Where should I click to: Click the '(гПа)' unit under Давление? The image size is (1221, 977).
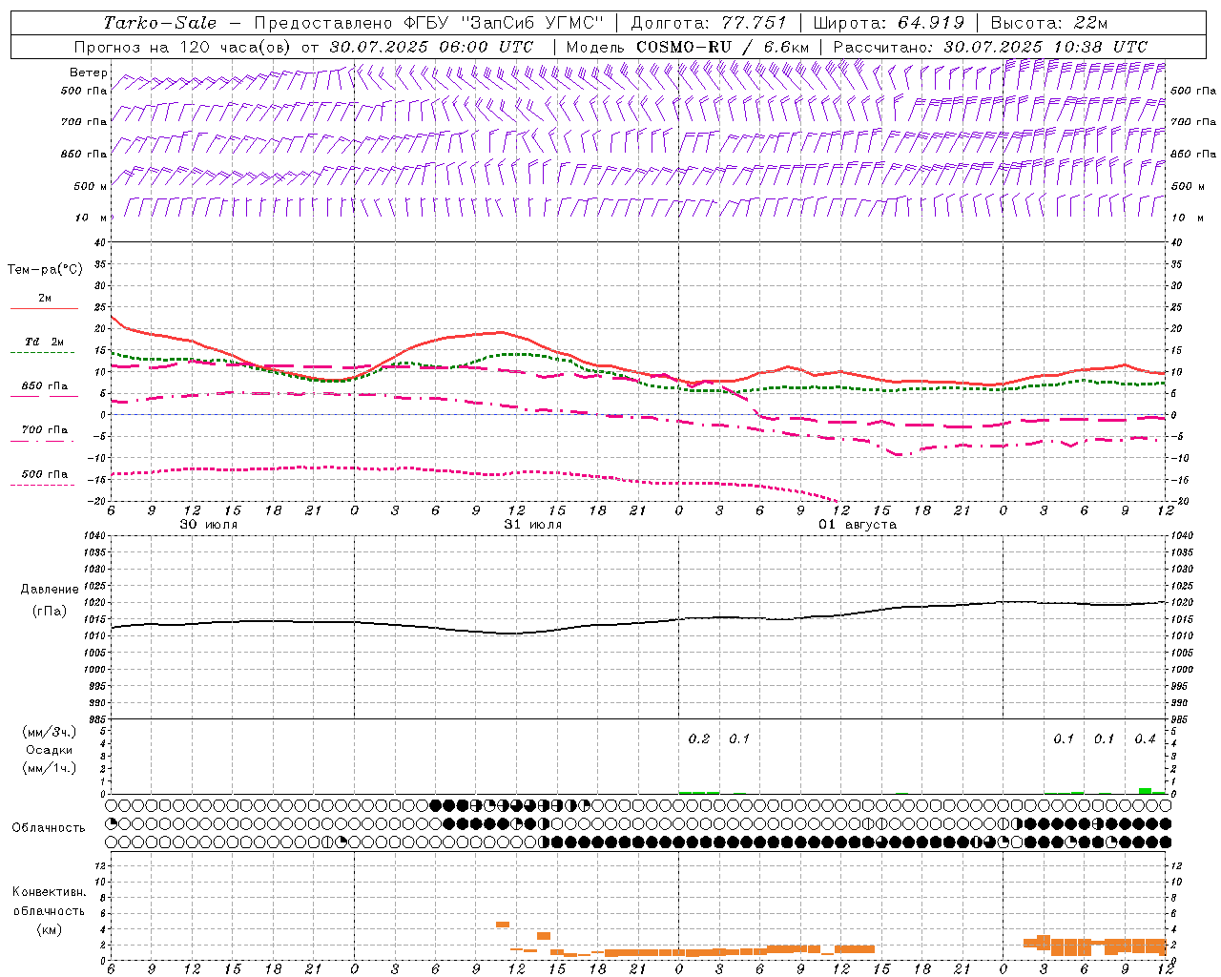click(x=50, y=612)
